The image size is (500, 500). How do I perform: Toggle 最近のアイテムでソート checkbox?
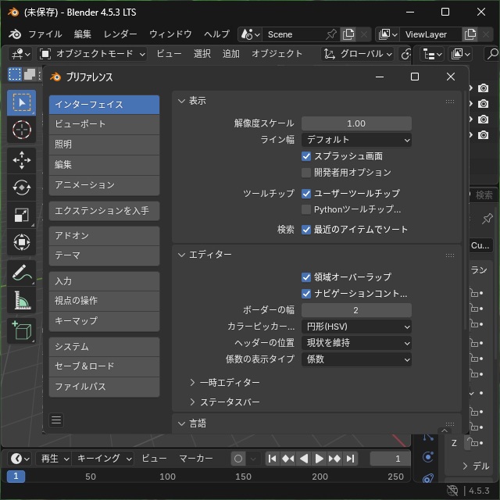click(306, 230)
